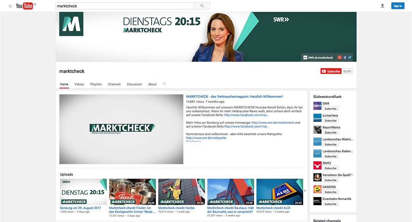Open the hamburger guide menu

coord(10,6)
